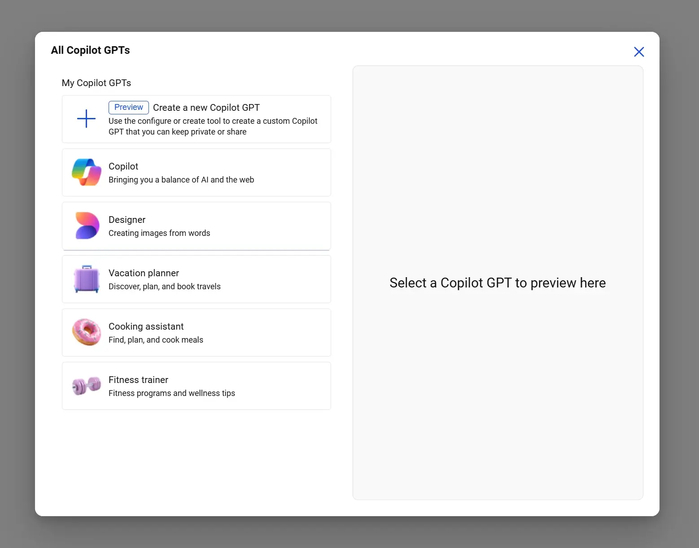This screenshot has height=548, width=699.
Task: Select the Cooking assistant title
Action: tap(146, 326)
